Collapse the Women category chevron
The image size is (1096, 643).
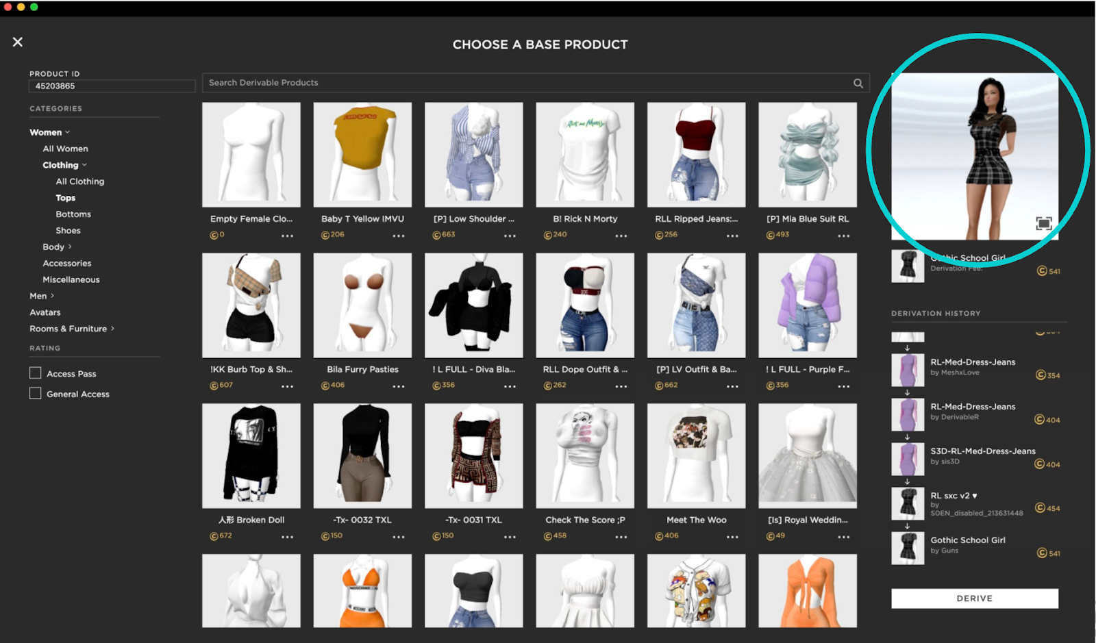point(66,131)
